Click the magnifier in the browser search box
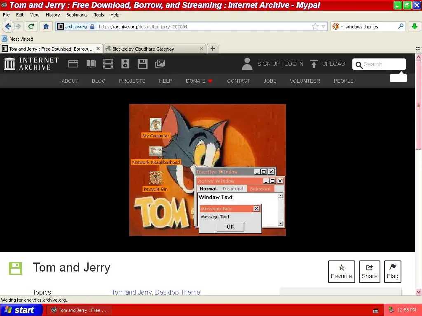 [401, 26]
